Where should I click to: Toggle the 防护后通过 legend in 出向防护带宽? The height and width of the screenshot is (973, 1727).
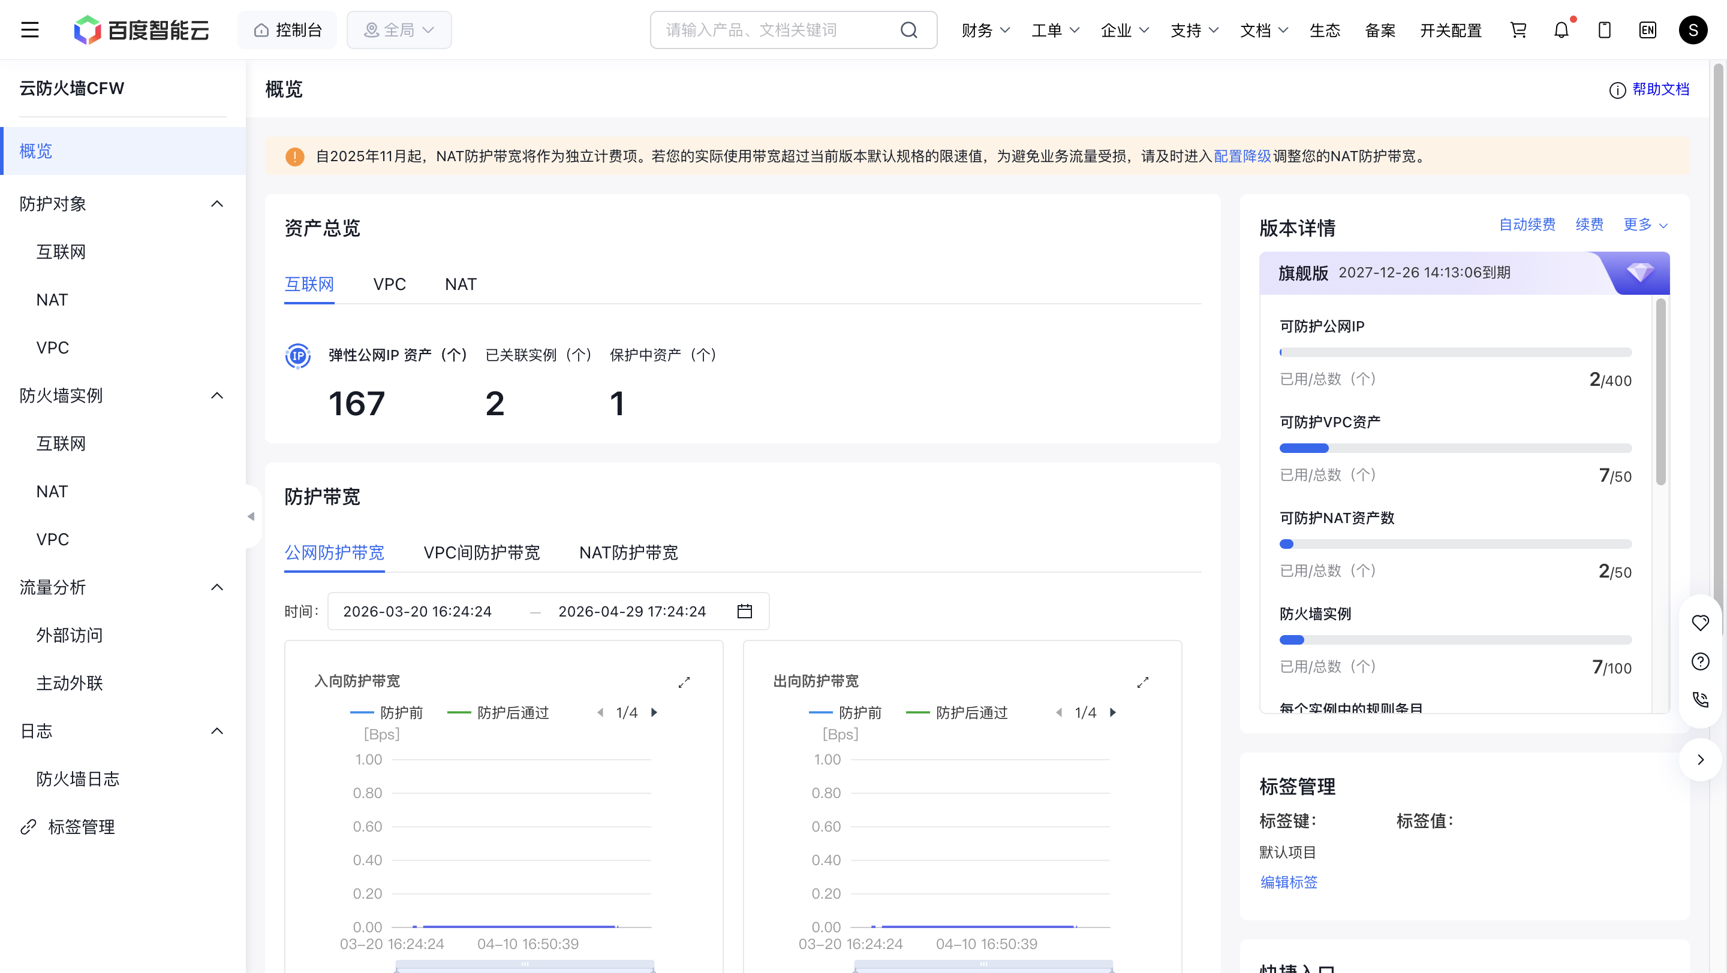click(x=956, y=712)
